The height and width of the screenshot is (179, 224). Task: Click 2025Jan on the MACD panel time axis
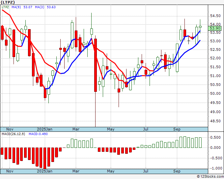pyautogui.click(x=44, y=171)
